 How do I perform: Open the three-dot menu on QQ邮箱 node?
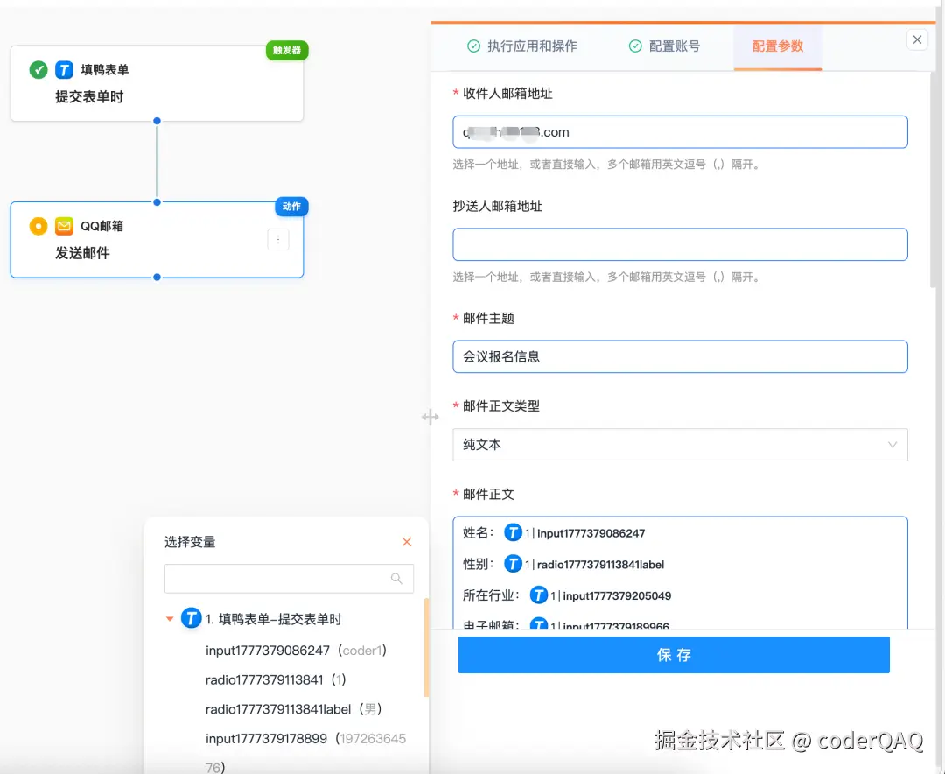[x=278, y=240]
